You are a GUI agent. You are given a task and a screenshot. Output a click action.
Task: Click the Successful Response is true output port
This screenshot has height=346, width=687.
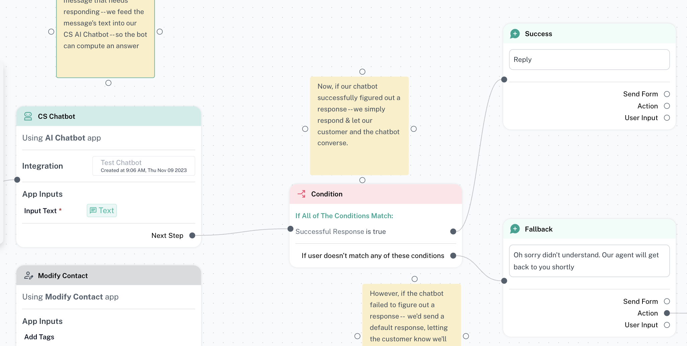pos(453,232)
